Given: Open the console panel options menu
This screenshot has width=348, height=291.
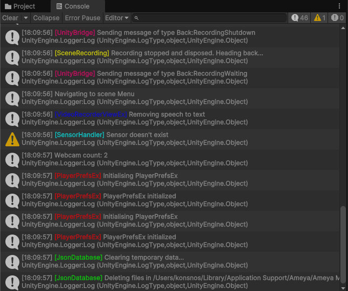Looking at the screenshot, I should (339, 6).
